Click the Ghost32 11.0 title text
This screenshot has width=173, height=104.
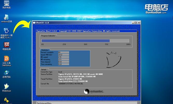coord(42,23)
